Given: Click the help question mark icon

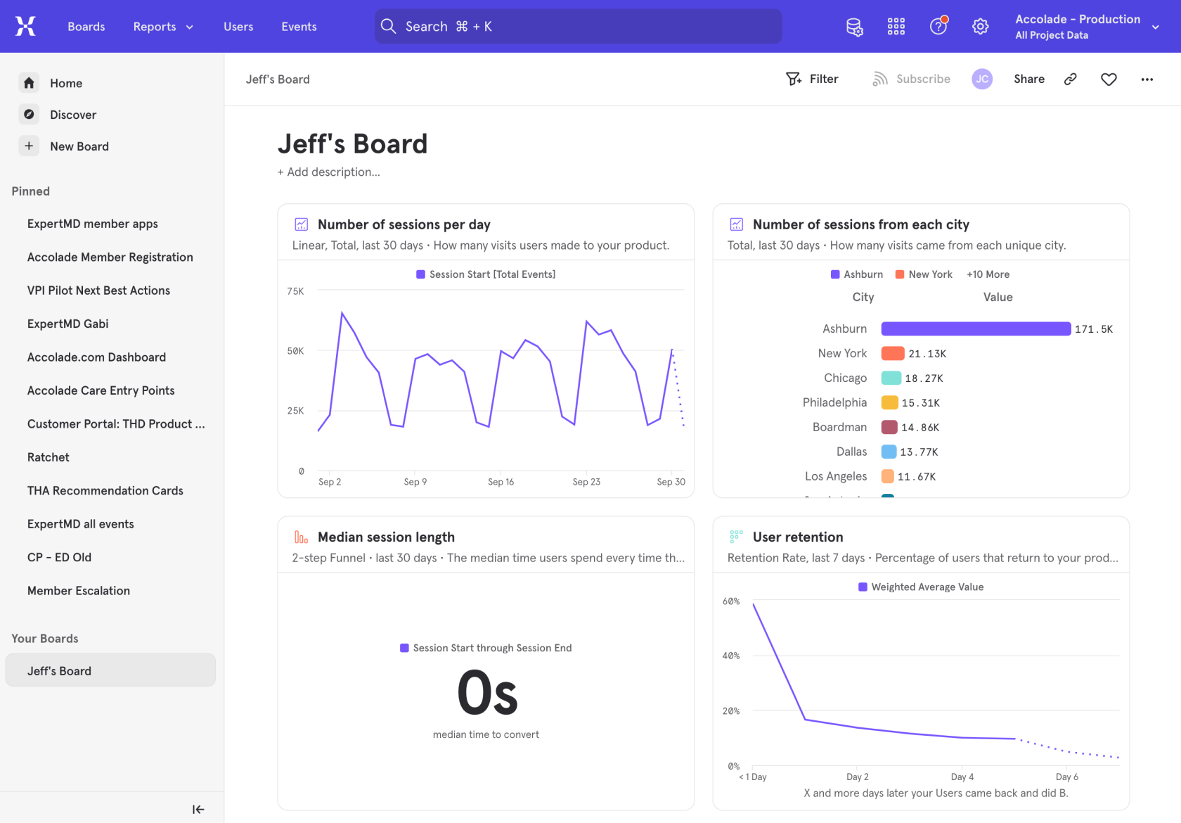Looking at the screenshot, I should [938, 27].
